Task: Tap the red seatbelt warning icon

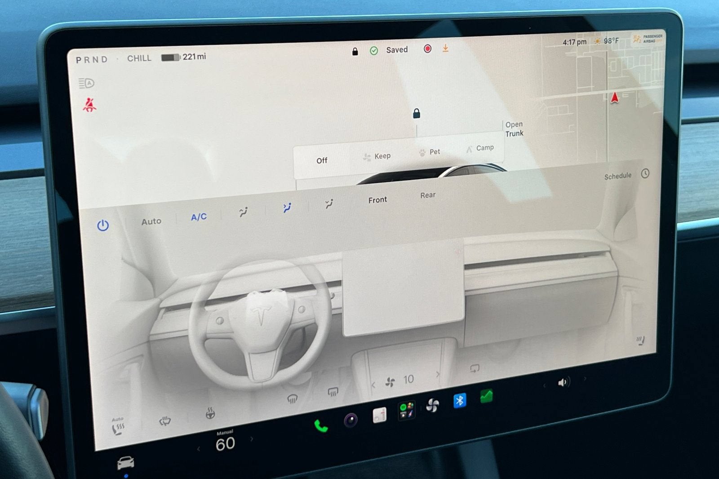Action: pos(89,105)
